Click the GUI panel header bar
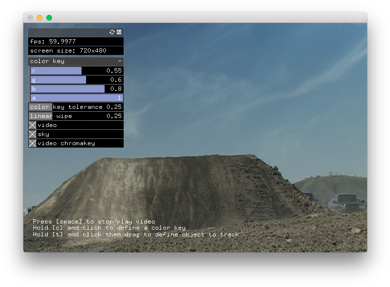Image resolution: width=390 pixels, height=287 pixels. 67,32
